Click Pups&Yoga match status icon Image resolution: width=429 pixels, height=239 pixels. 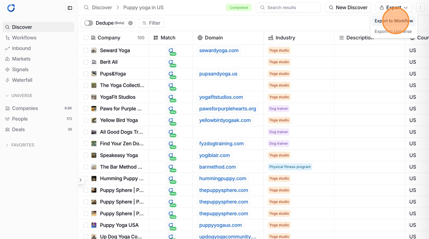pos(171,74)
